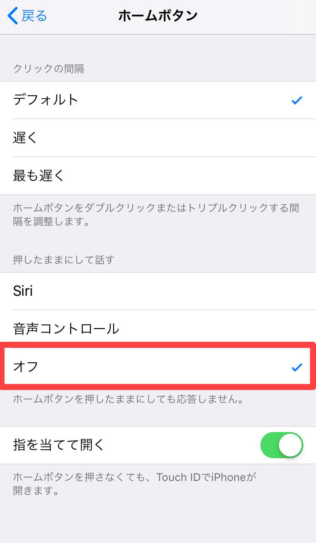Screen dimensions: 316x543
Task: Tap the blue back chevron icon
Action: click(13, 16)
